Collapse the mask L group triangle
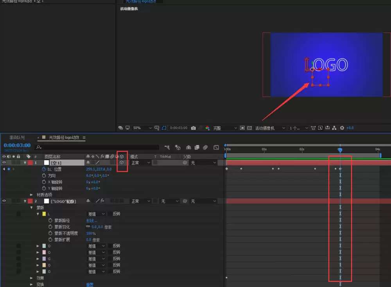Screen dimensions: 391x287 pos(38,214)
